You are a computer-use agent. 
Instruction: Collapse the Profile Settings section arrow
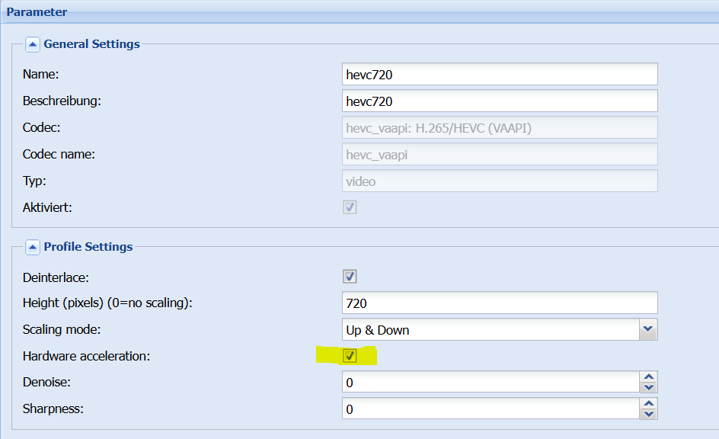coord(32,247)
